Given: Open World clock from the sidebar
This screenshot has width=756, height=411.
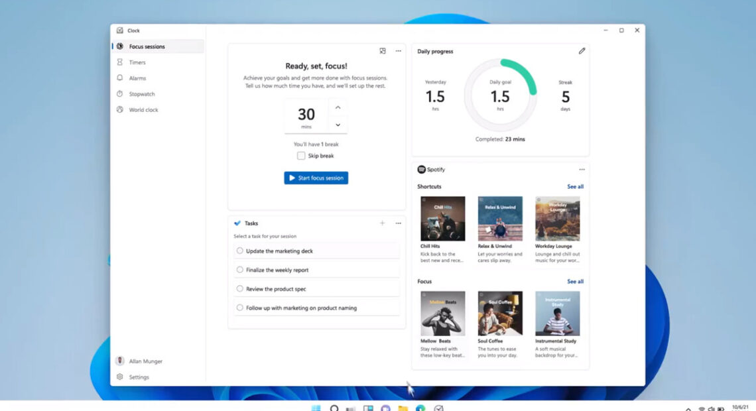Looking at the screenshot, I should [158, 110].
